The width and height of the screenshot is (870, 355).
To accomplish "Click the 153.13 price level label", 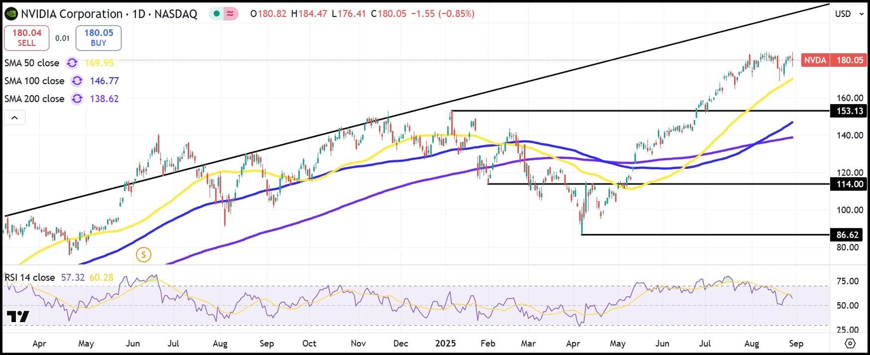I will 848,111.
